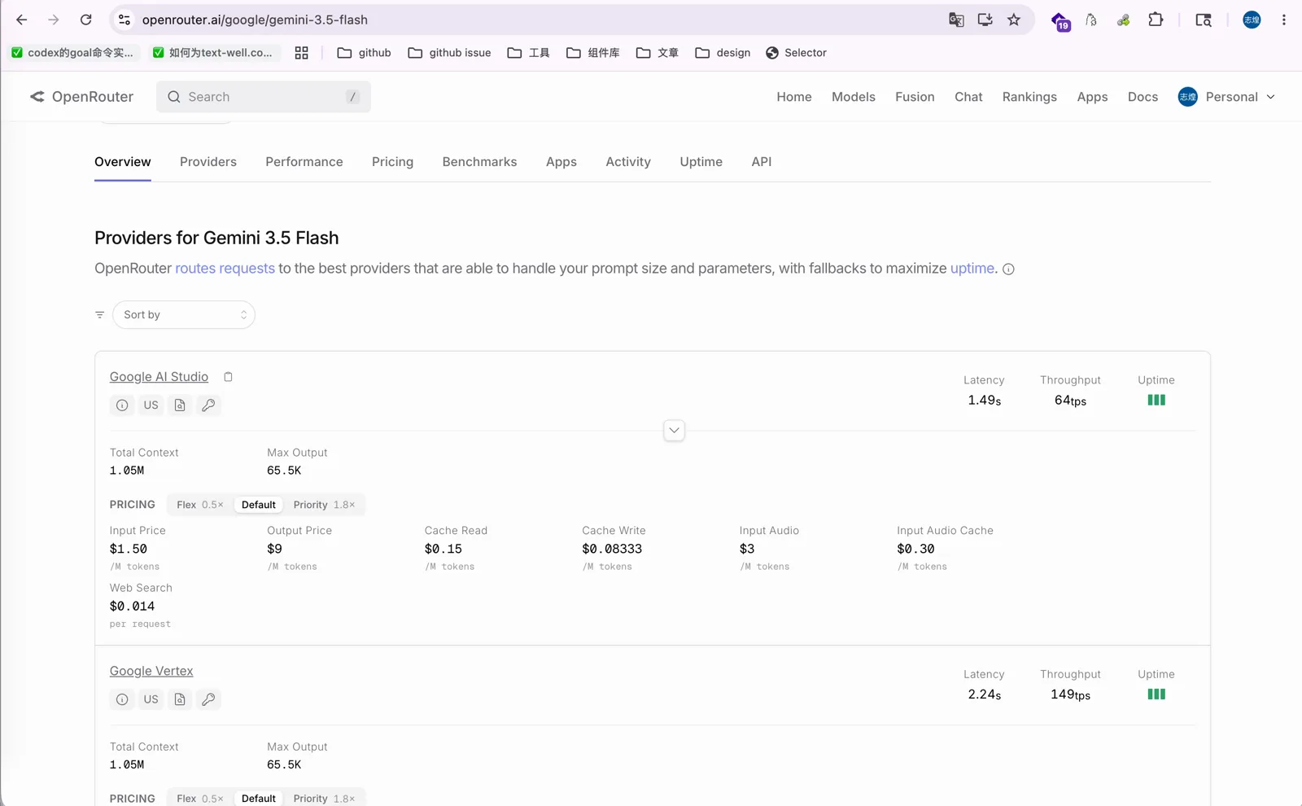The image size is (1302, 806).
Task: Click the info icon under Google Vertex
Action: tap(122, 699)
